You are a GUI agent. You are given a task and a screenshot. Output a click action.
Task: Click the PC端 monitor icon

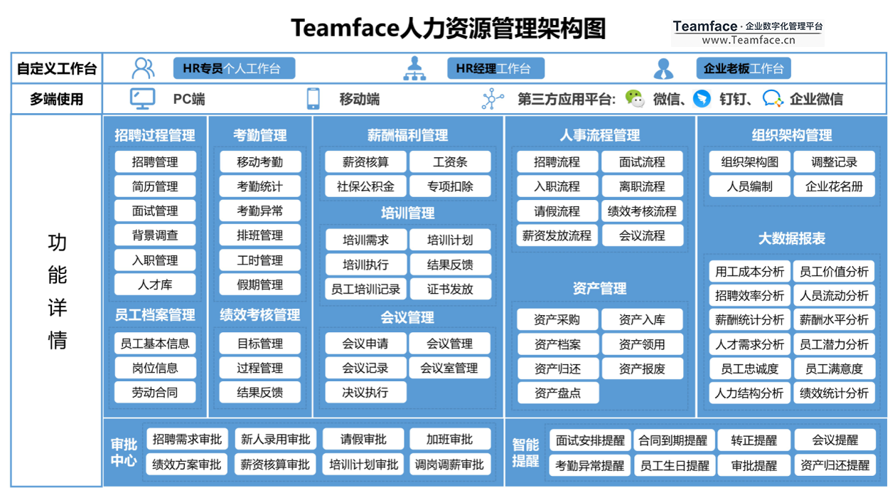pyautogui.click(x=142, y=99)
